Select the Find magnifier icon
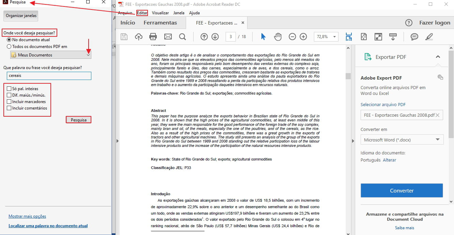This screenshot has height=235, width=454. [x=183, y=36]
